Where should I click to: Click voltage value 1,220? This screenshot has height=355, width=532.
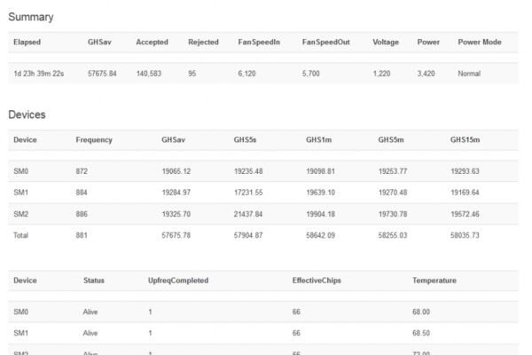(x=381, y=74)
